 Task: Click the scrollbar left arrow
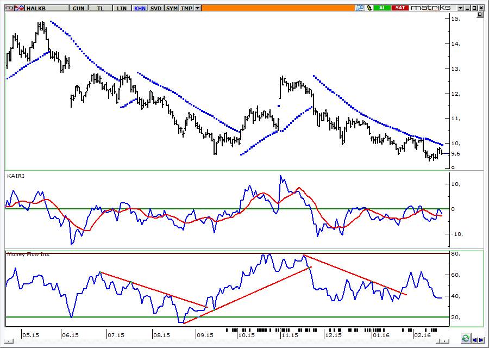[9, 341]
